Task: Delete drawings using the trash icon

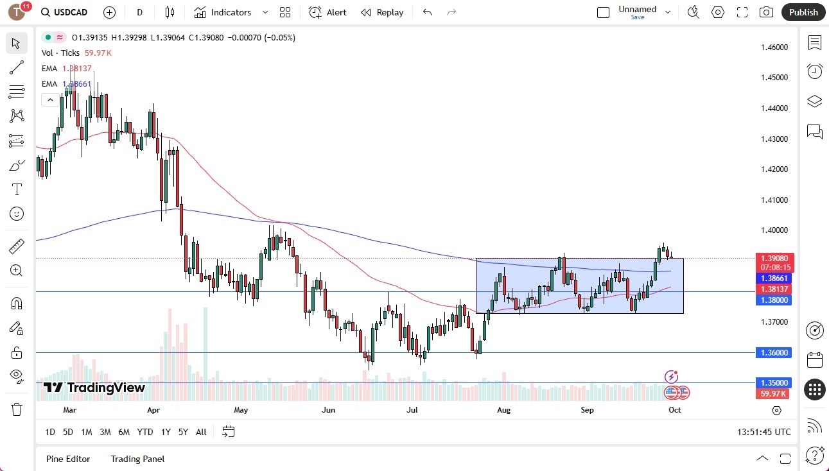Action: point(16,409)
